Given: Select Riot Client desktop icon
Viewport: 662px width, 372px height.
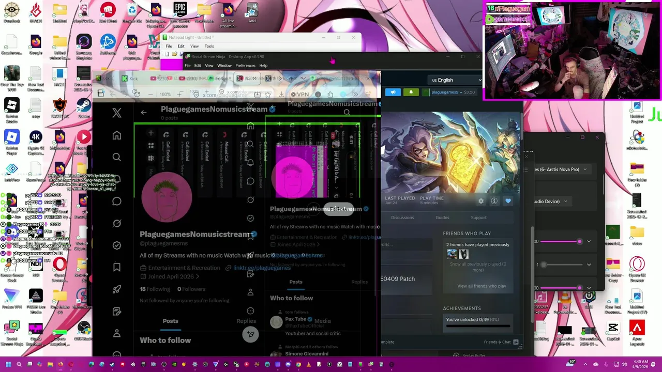Looking at the screenshot, I should click(x=108, y=13).
